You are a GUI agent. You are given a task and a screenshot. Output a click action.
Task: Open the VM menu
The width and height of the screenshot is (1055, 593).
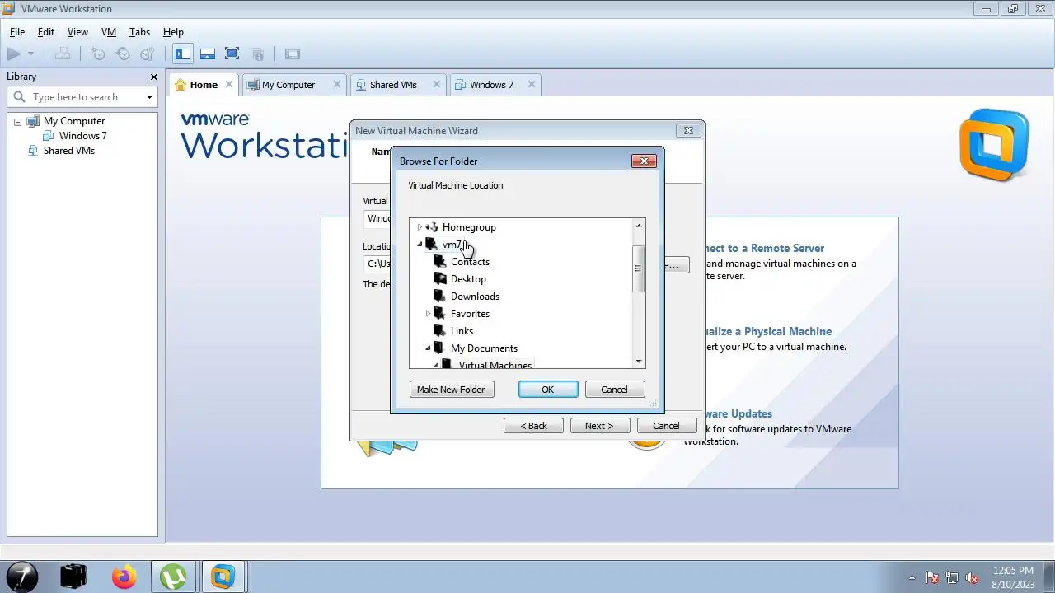(109, 32)
